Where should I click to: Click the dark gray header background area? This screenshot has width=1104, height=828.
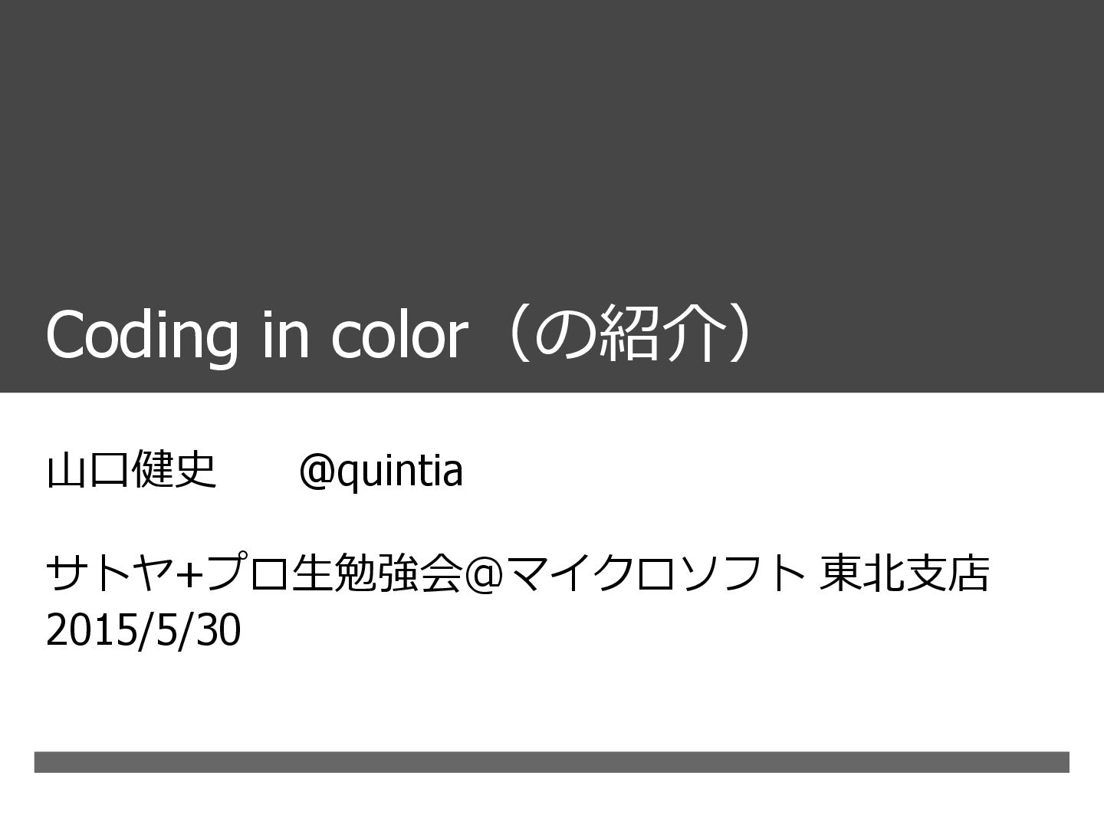pyautogui.click(x=552, y=153)
